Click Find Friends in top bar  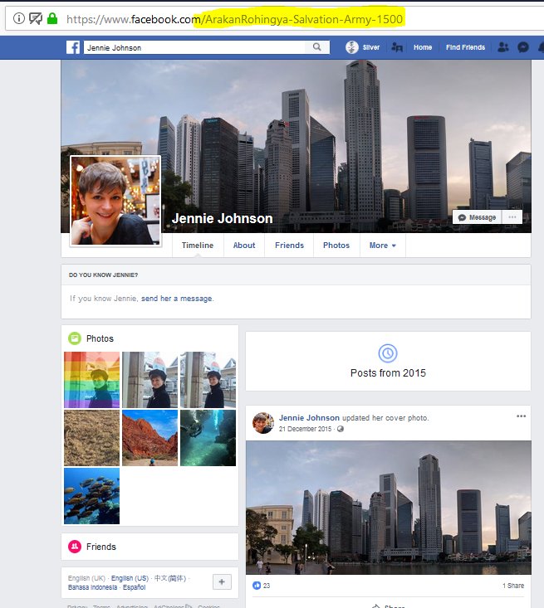click(465, 47)
